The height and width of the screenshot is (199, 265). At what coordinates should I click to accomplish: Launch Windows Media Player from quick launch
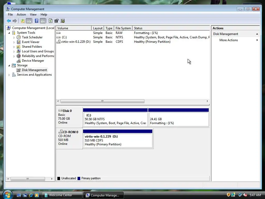[x=37, y=195]
